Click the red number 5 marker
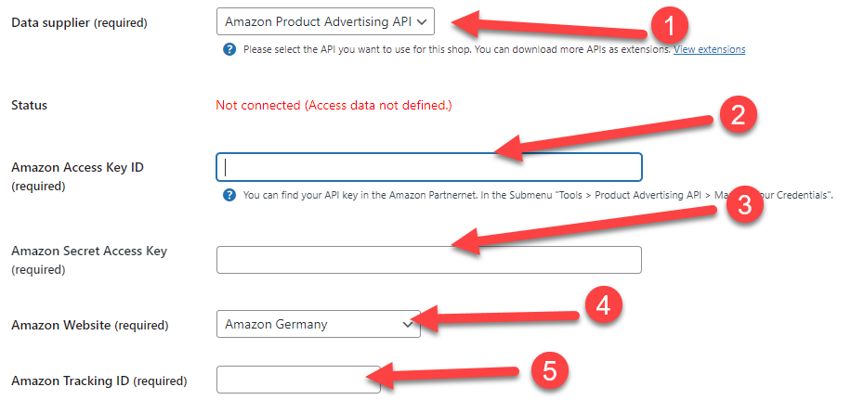This screenshot has width=864, height=413. [x=549, y=370]
